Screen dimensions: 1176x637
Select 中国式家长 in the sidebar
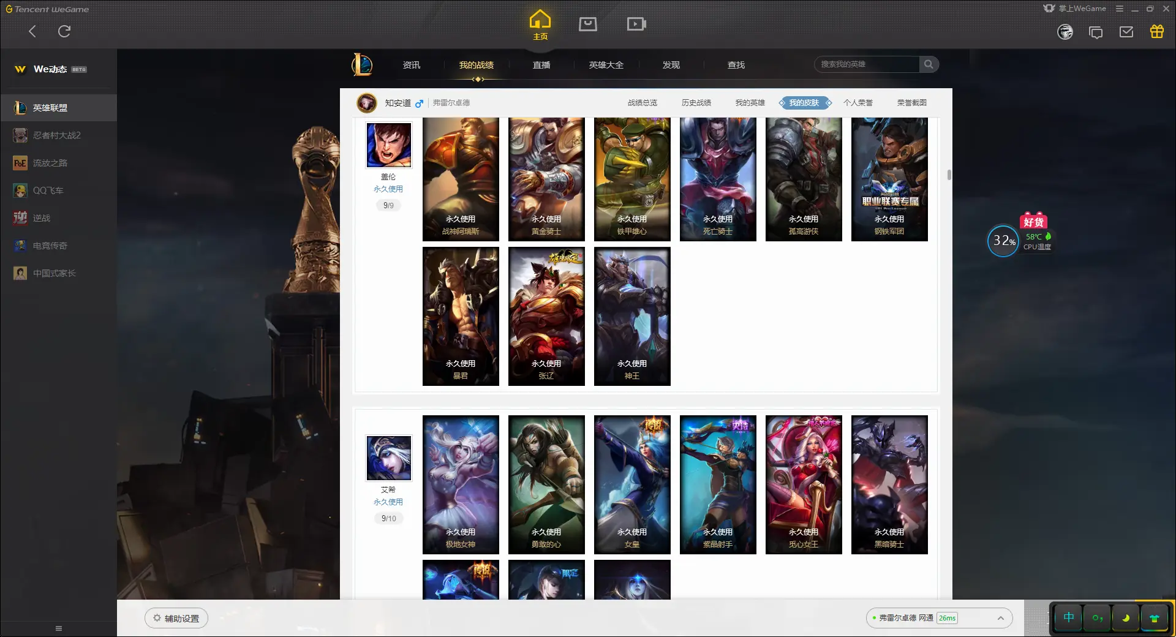(59, 273)
